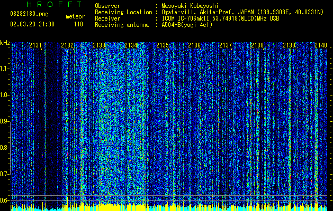Viewport: 333px width, 211px height.
Task: Click the 1.1 frequency axis label
Action: pyautogui.click(x=4, y=69)
